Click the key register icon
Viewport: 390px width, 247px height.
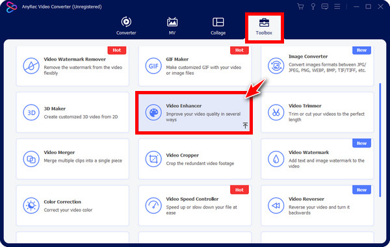313,6
